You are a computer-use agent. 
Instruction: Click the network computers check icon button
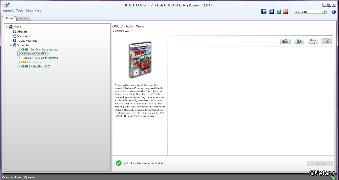299,41
